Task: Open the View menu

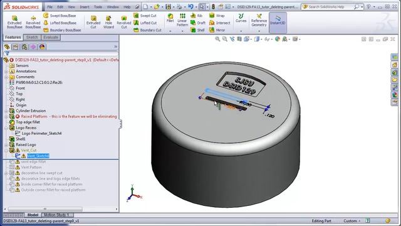Action: tap(71, 7)
